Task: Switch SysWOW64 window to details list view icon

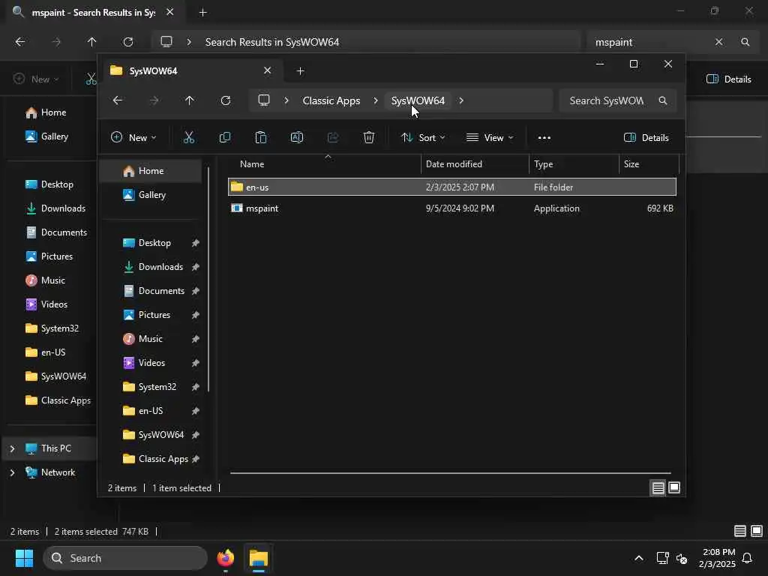Action: pyautogui.click(x=658, y=487)
